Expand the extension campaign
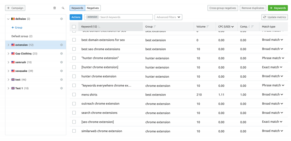This screenshot has height=141, width=291. pos(8,45)
